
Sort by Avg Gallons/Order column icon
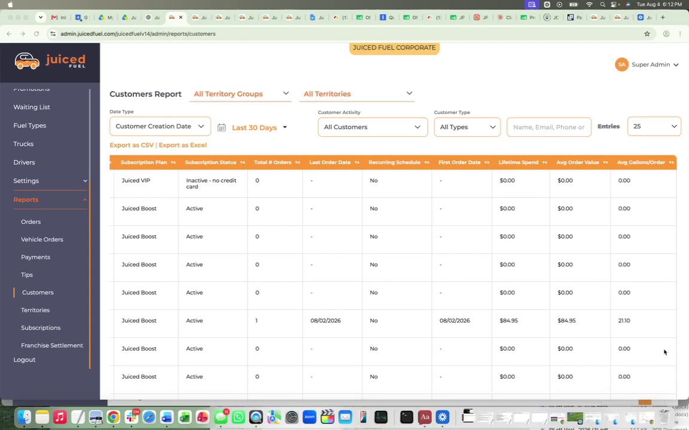(672, 162)
